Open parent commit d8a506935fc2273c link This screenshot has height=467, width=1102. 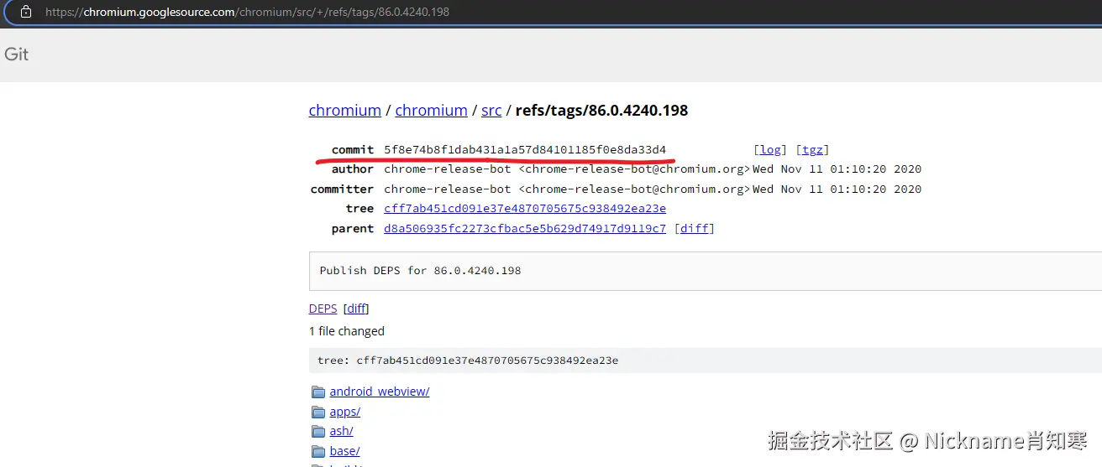[525, 229]
